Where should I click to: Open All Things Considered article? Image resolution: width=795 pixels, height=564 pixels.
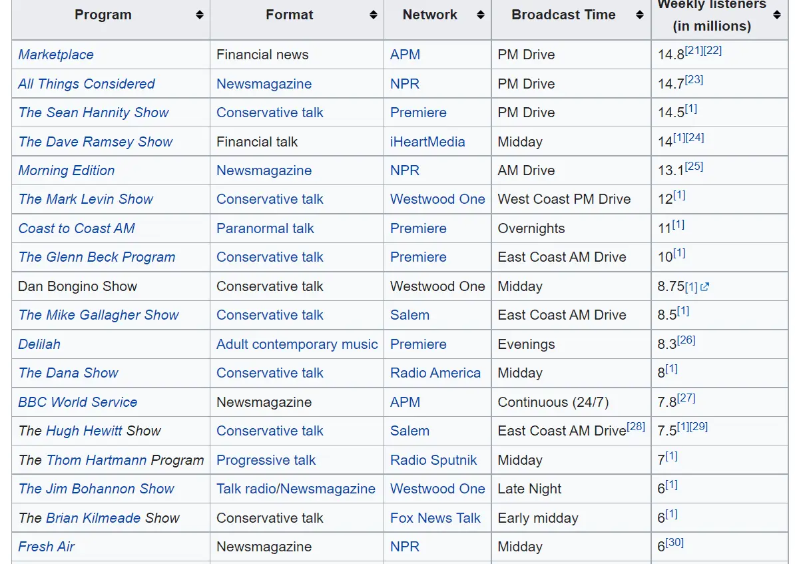(86, 84)
